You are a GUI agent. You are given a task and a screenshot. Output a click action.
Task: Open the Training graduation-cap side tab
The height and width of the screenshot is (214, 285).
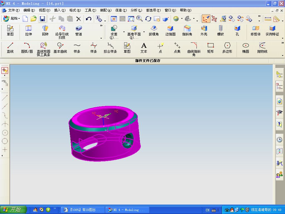(x=279, y=113)
